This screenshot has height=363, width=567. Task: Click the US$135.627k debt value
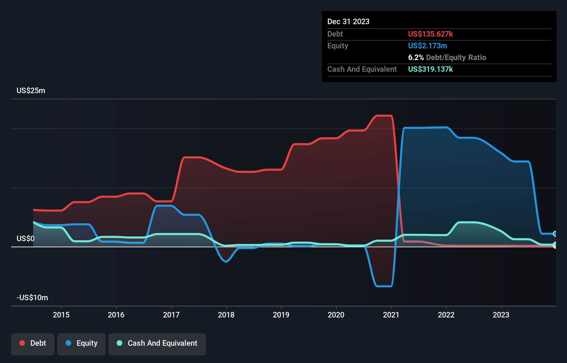pos(431,34)
